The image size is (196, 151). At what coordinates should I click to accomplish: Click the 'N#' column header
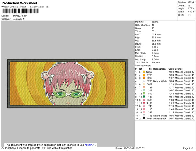[x=141, y=69]
